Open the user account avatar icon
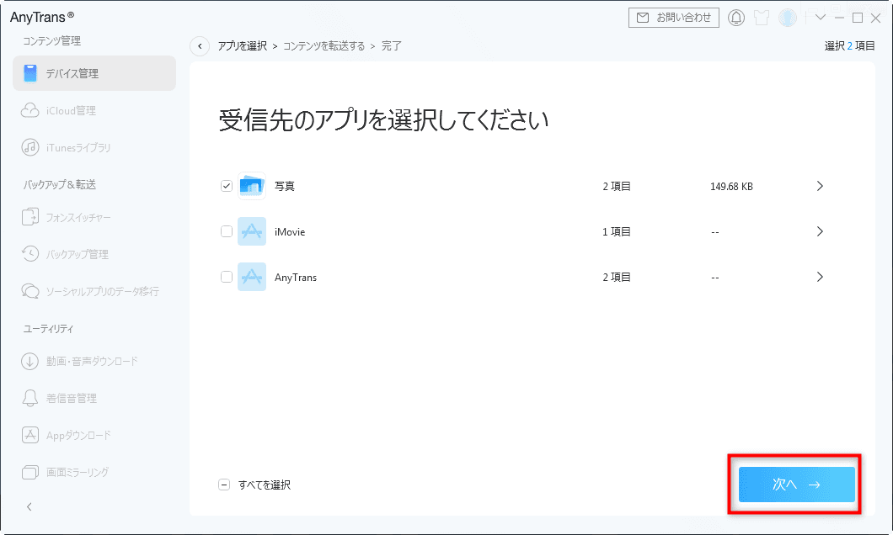 788,18
